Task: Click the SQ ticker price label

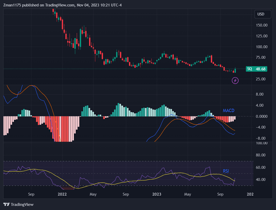Action: (256, 69)
